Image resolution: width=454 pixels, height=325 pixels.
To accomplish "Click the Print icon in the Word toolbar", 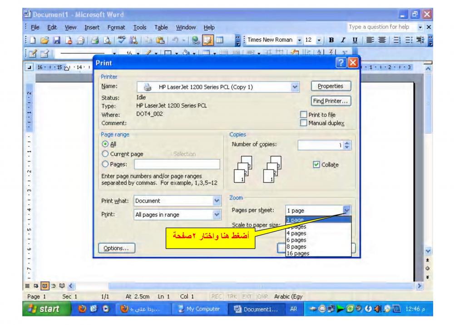I will 95,40.
